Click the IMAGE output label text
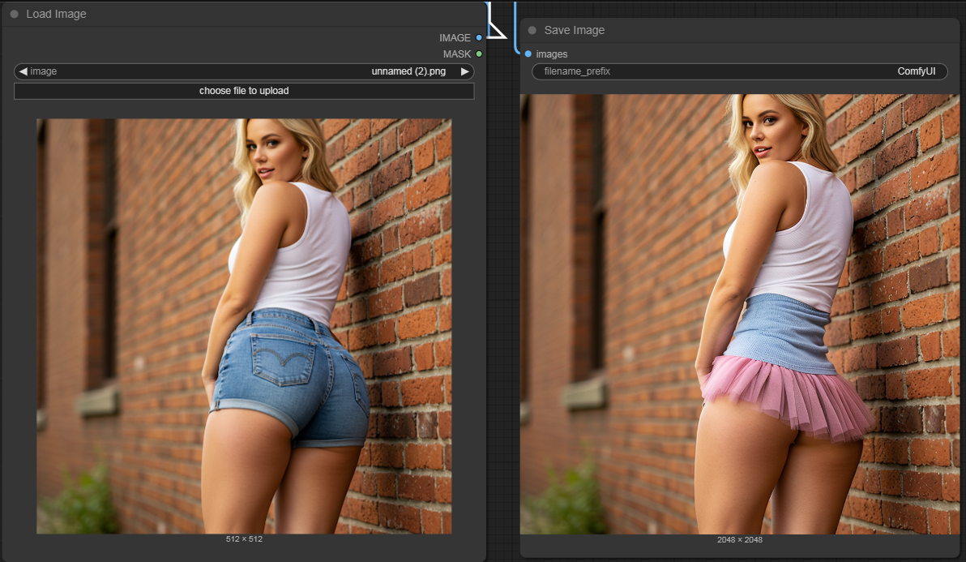The height and width of the screenshot is (562, 966). (455, 38)
